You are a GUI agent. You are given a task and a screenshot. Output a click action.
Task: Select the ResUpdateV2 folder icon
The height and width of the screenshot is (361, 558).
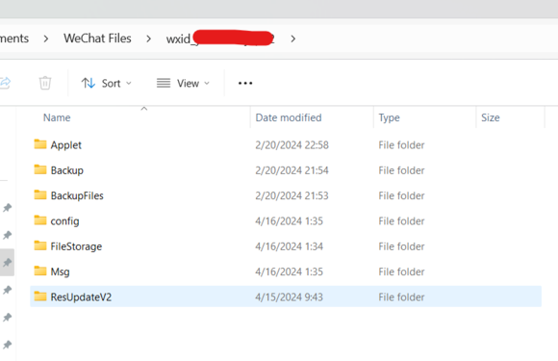point(40,297)
